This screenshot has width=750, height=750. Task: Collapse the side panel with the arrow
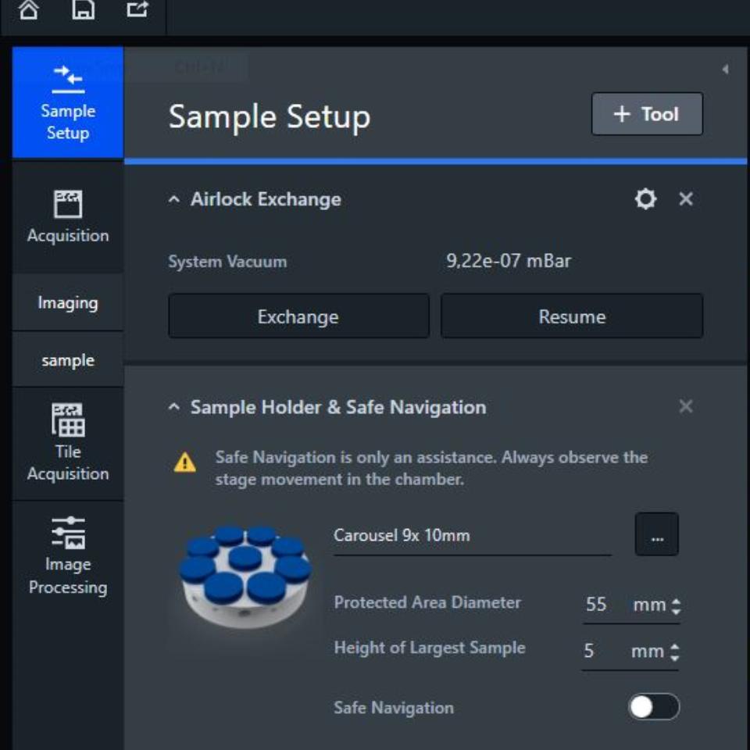[x=726, y=70]
